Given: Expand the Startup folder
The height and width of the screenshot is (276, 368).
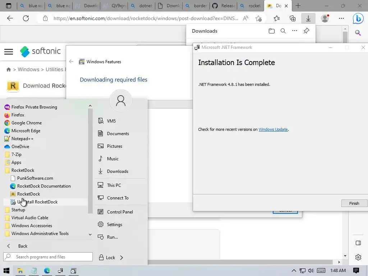Looking at the screenshot, I should click(15, 210).
